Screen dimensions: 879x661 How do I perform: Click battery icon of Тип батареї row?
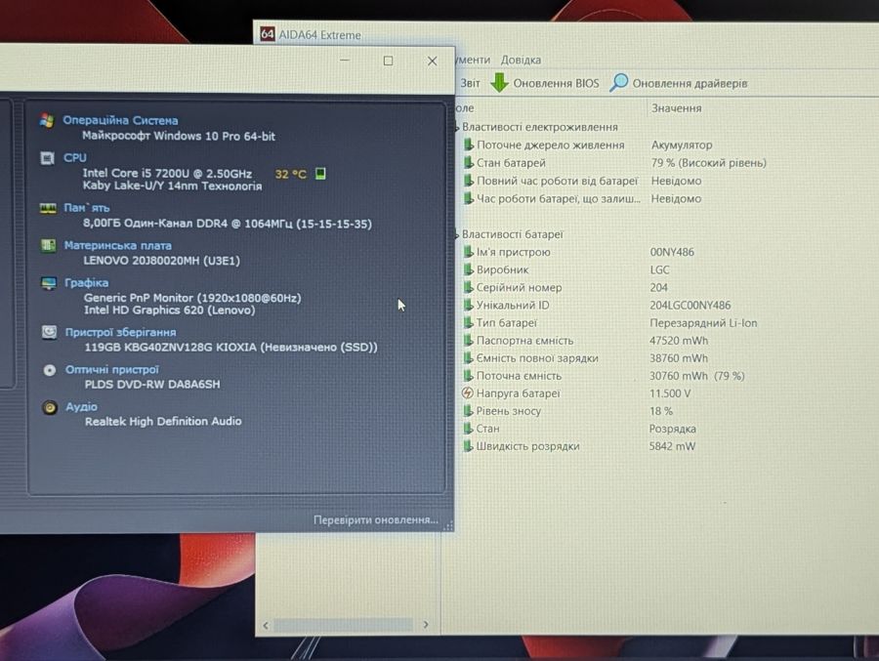tap(468, 323)
